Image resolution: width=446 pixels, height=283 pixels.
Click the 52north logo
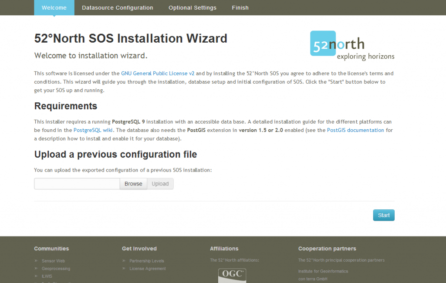tap(352, 46)
